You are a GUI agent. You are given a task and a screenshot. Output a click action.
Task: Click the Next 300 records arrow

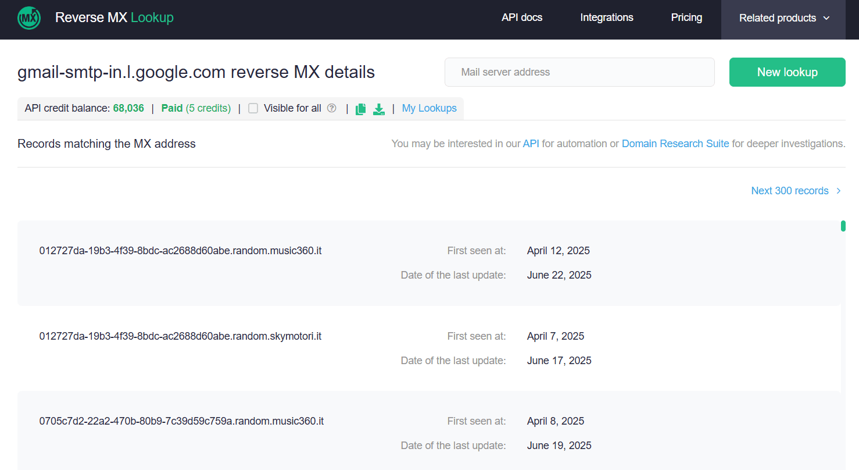tap(839, 191)
